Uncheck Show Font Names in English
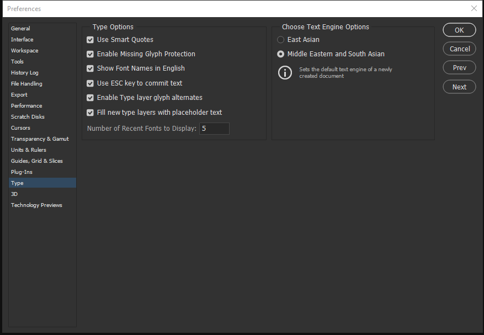Image resolution: width=484 pixels, height=335 pixels. [x=91, y=68]
